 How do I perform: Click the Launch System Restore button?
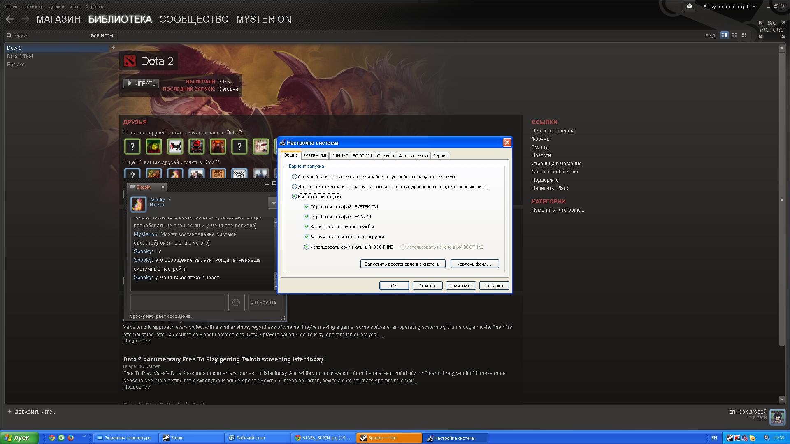coord(403,264)
